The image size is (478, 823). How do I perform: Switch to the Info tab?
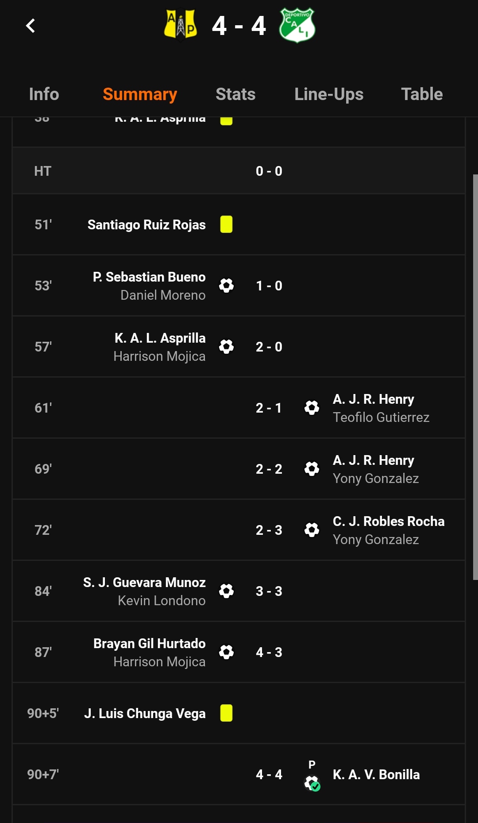tap(44, 94)
